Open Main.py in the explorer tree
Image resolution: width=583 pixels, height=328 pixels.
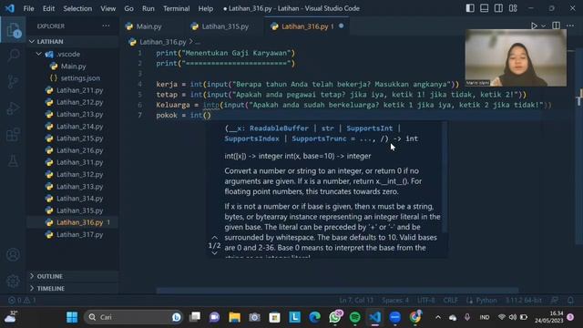(73, 67)
